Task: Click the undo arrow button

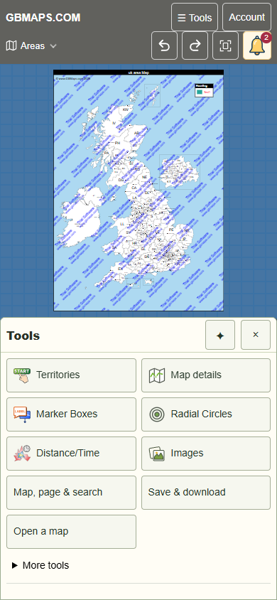Action: click(164, 45)
